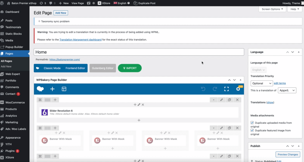The image size is (304, 162).
Task: Open Slider Revolution 6 element icon
Action: pos(45,112)
